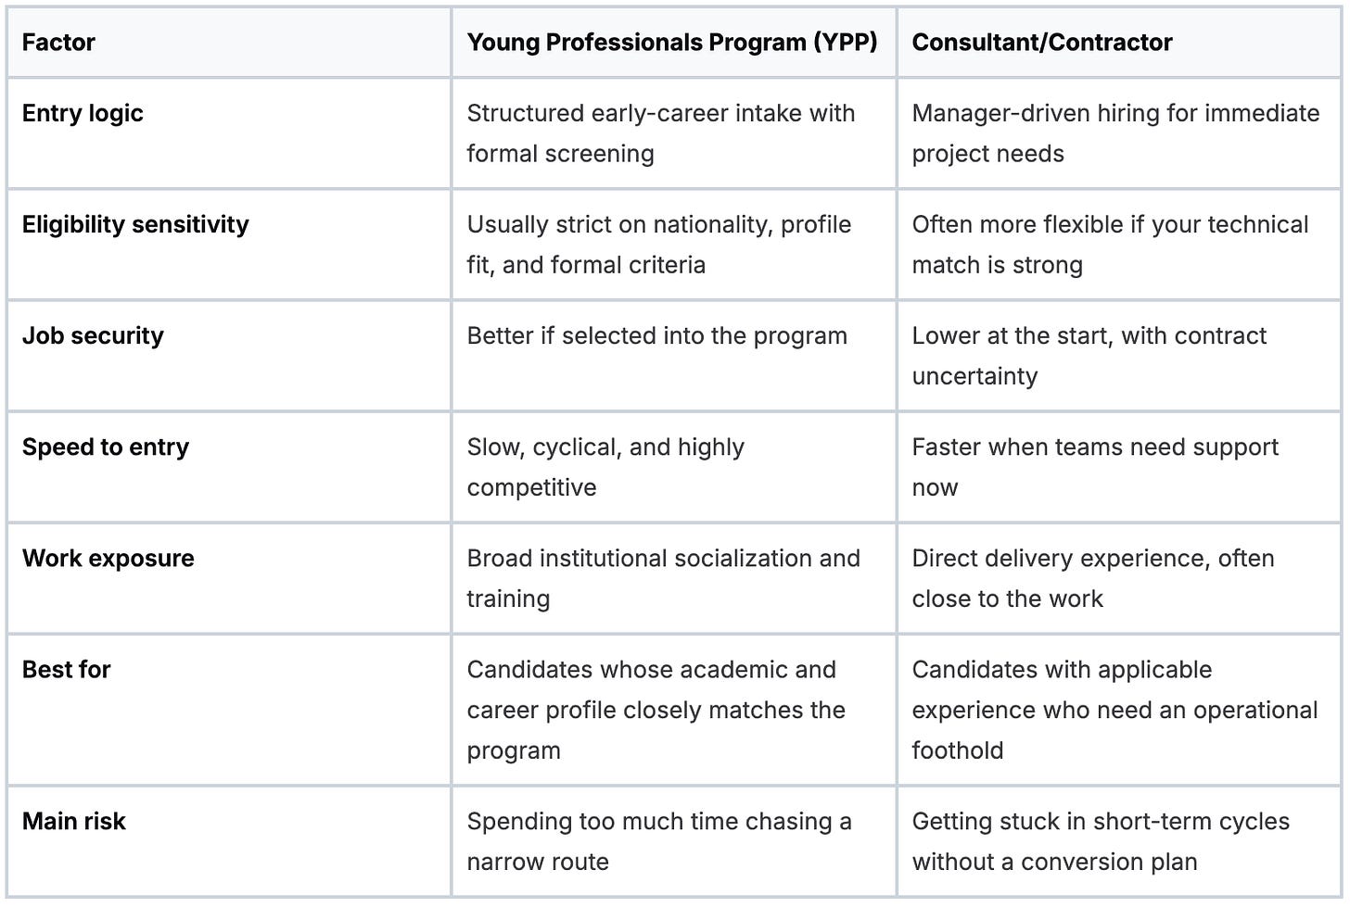Click the 'Lower at the start' cell
This screenshot has width=1350, height=907.
click(1089, 356)
